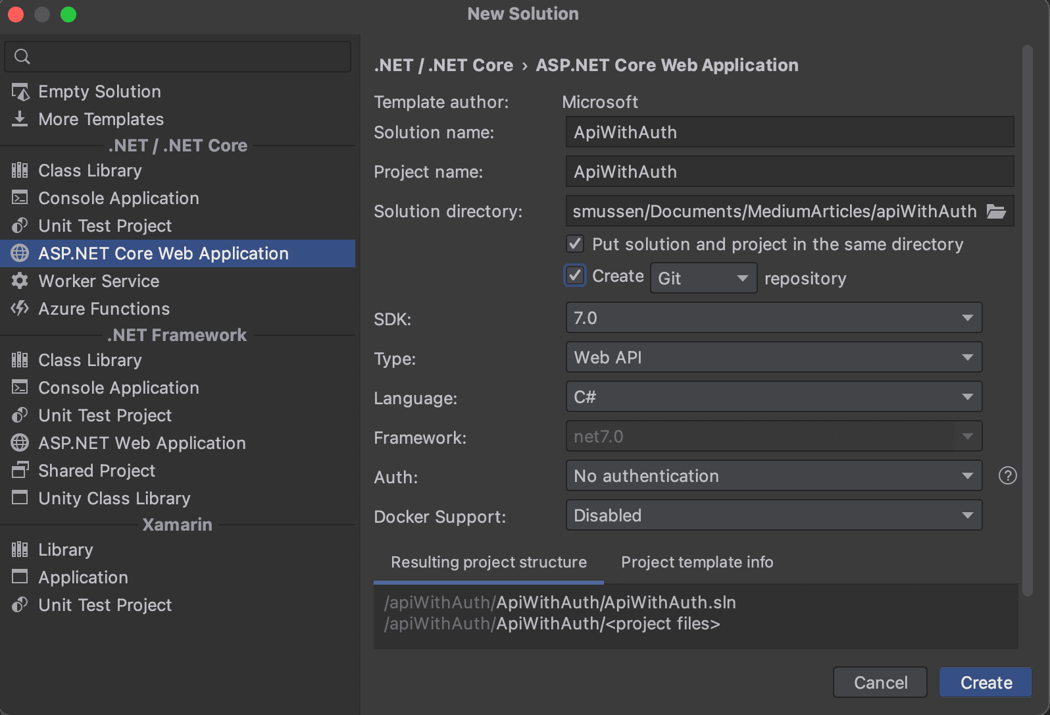
Task: Toggle same directory for solution and project
Action: [x=575, y=244]
